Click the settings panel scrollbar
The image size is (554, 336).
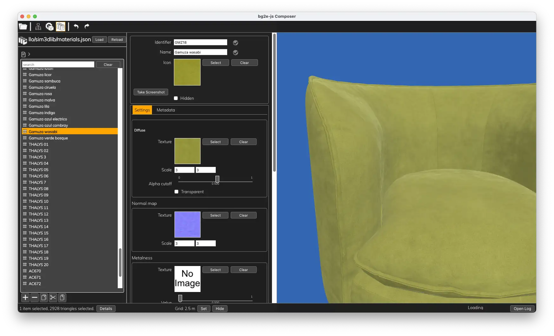pos(274,103)
